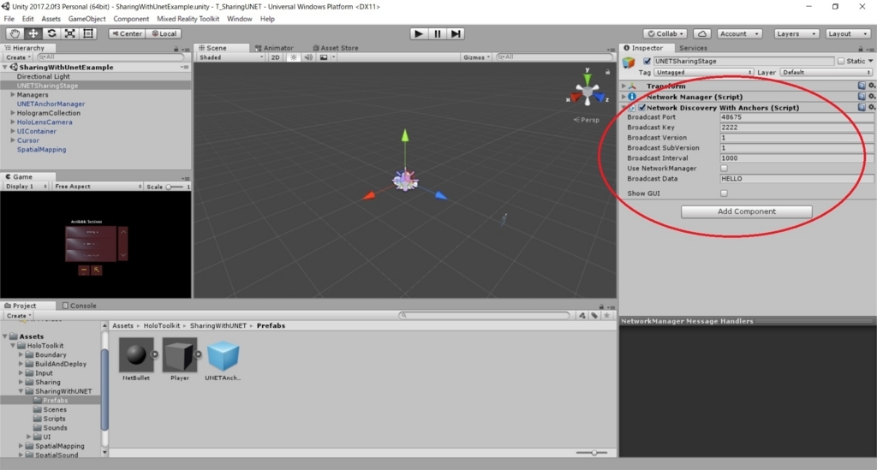Select the Move tool
Image resolution: width=877 pixels, height=470 pixels.
pyautogui.click(x=33, y=33)
